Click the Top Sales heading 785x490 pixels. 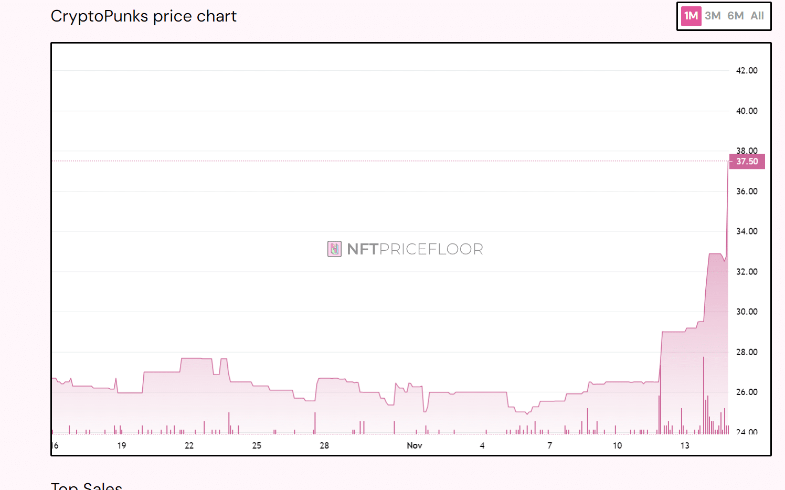tap(87, 486)
